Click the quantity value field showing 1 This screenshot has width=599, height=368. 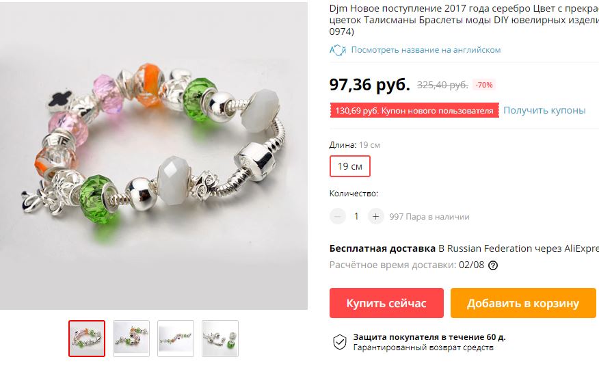356,217
